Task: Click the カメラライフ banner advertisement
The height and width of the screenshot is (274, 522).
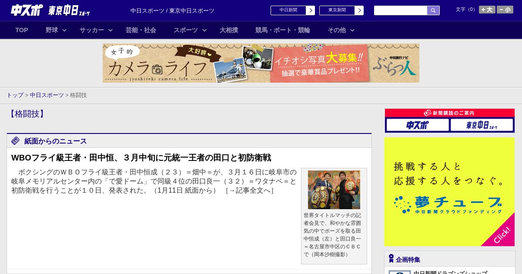Action: pyautogui.click(x=261, y=63)
